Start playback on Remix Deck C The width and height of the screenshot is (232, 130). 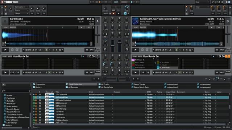click(5, 72)
